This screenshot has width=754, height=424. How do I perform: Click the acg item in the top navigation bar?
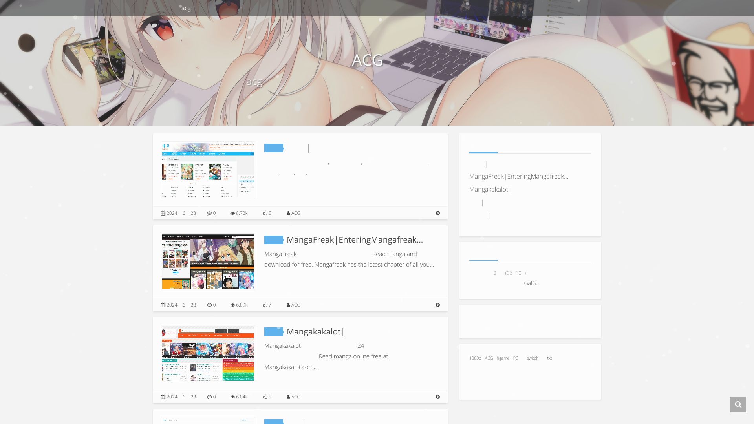click(x=186, y=8)
